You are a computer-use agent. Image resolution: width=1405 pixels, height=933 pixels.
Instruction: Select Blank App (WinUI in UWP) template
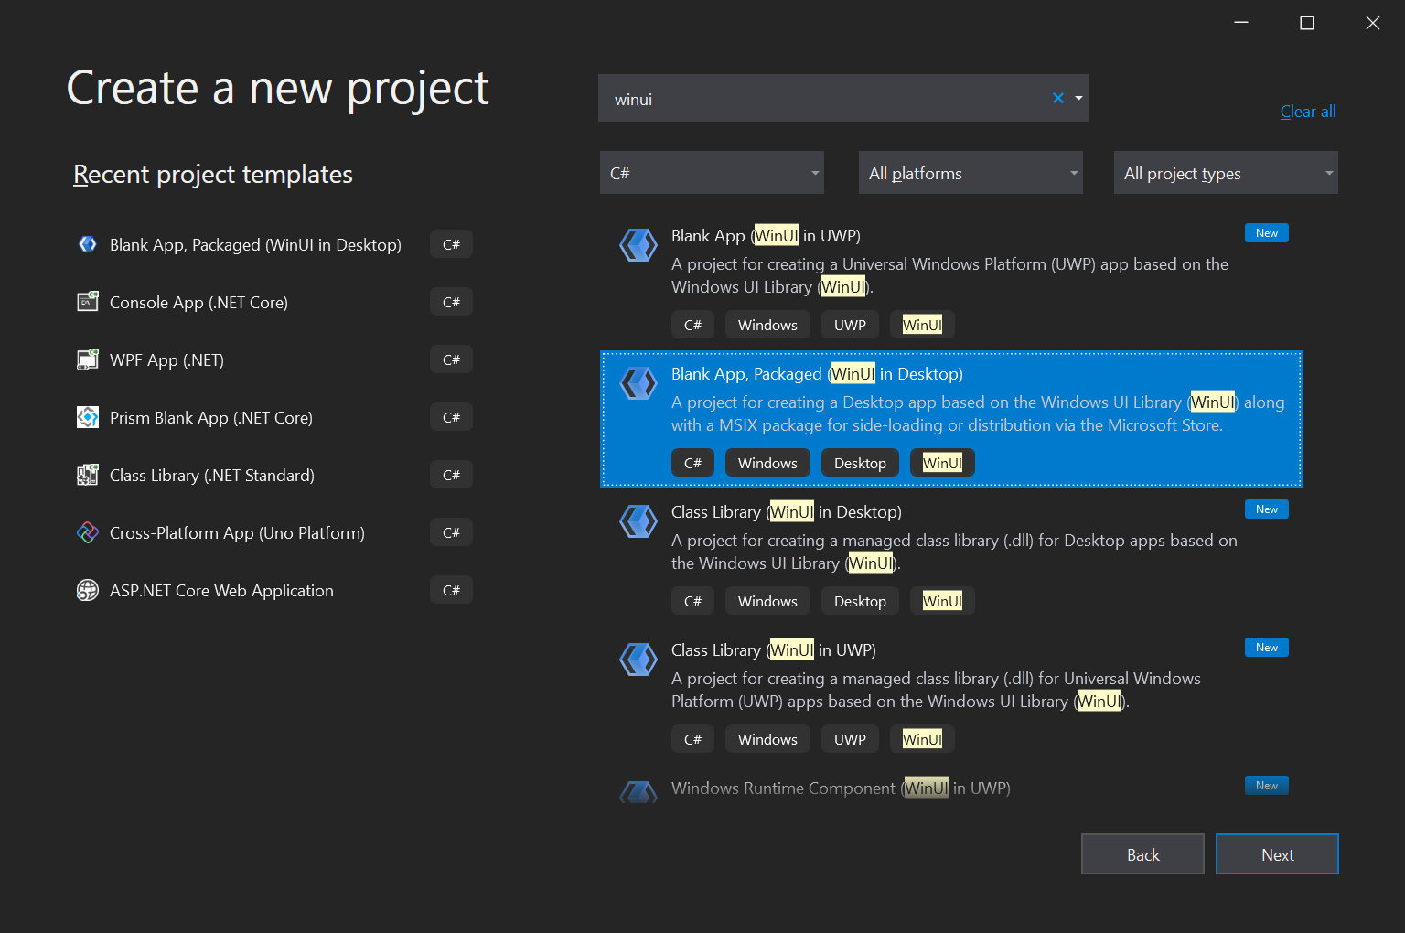pyautogui.click(x=951, y=280)
